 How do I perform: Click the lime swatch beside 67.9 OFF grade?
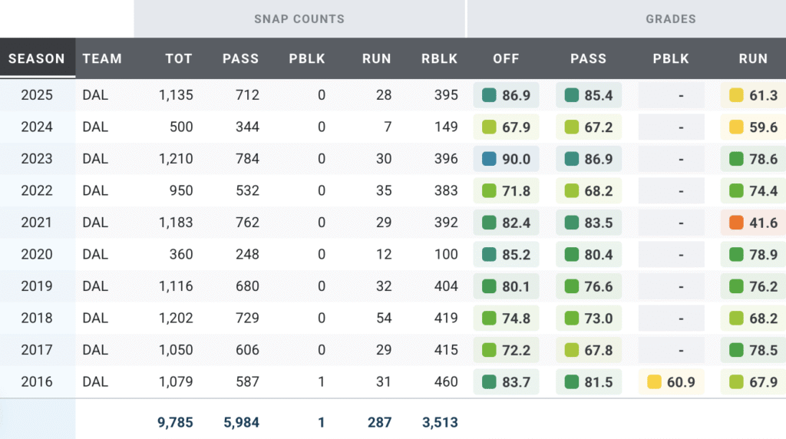pyautogui.click(x=489, y=127)
